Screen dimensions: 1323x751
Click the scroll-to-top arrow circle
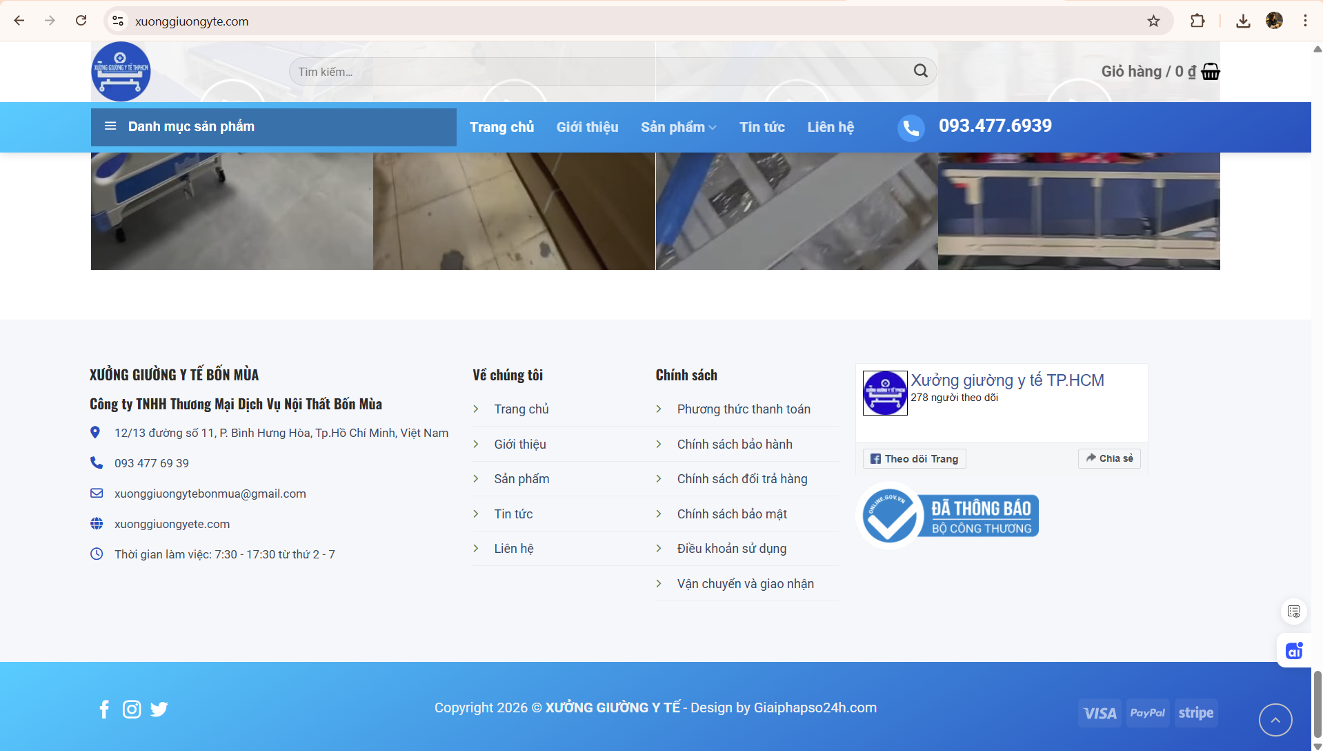[x=1275, y=720]
